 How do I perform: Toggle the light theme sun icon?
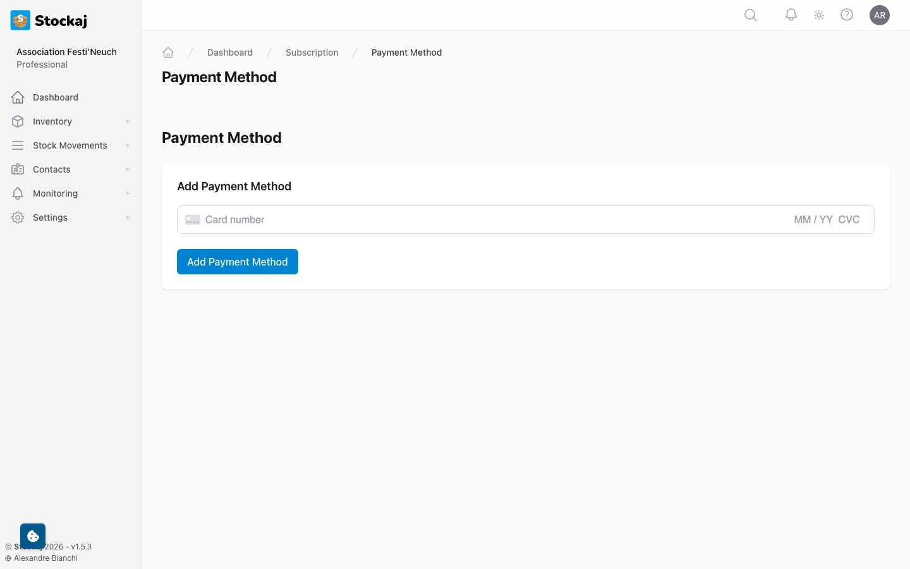819,15
